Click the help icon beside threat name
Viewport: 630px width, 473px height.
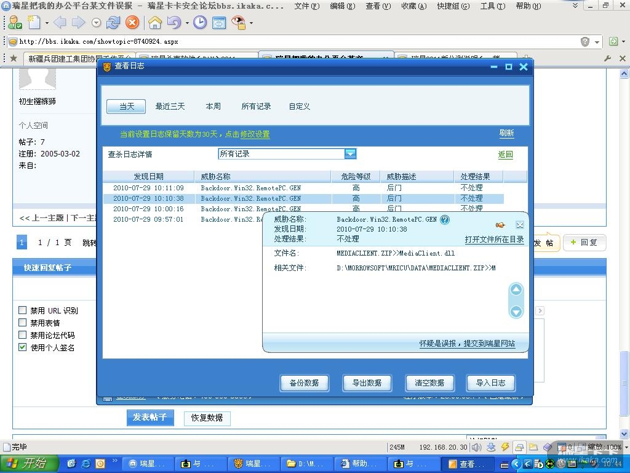[444, 220]
